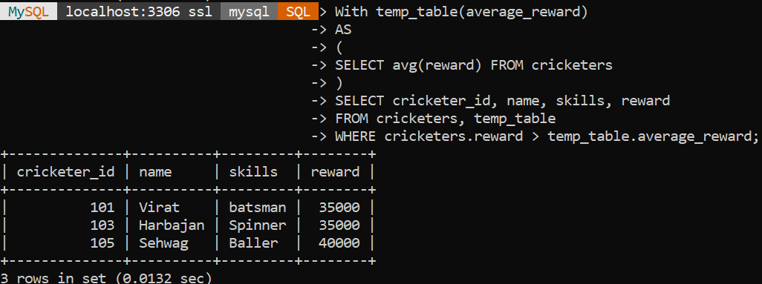
Task: Click the 'SELECT avg(reward) FROM cricketers' line
Action: pyautogui.click(x=474, y=65)
